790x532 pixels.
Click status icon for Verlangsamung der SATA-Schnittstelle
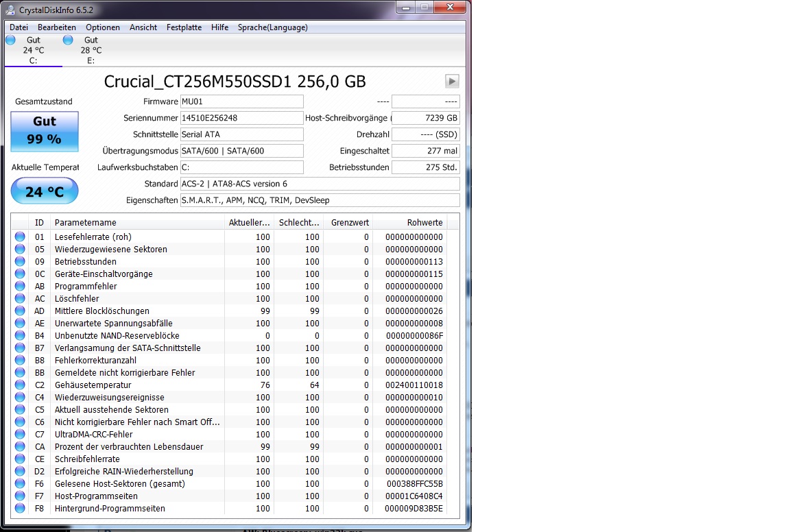click(x=20, y=348)
